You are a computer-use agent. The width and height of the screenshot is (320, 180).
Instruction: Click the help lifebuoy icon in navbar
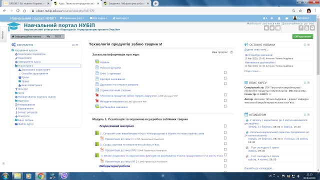271,18
